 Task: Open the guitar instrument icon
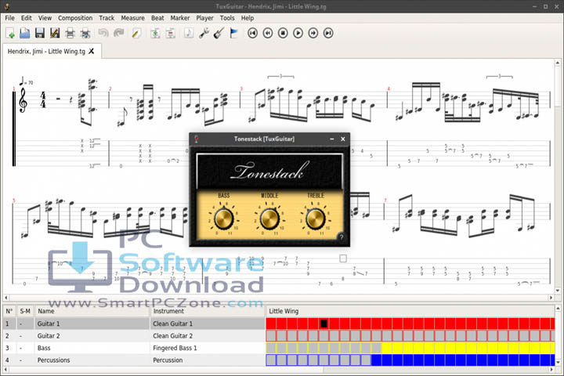(219, 33)
